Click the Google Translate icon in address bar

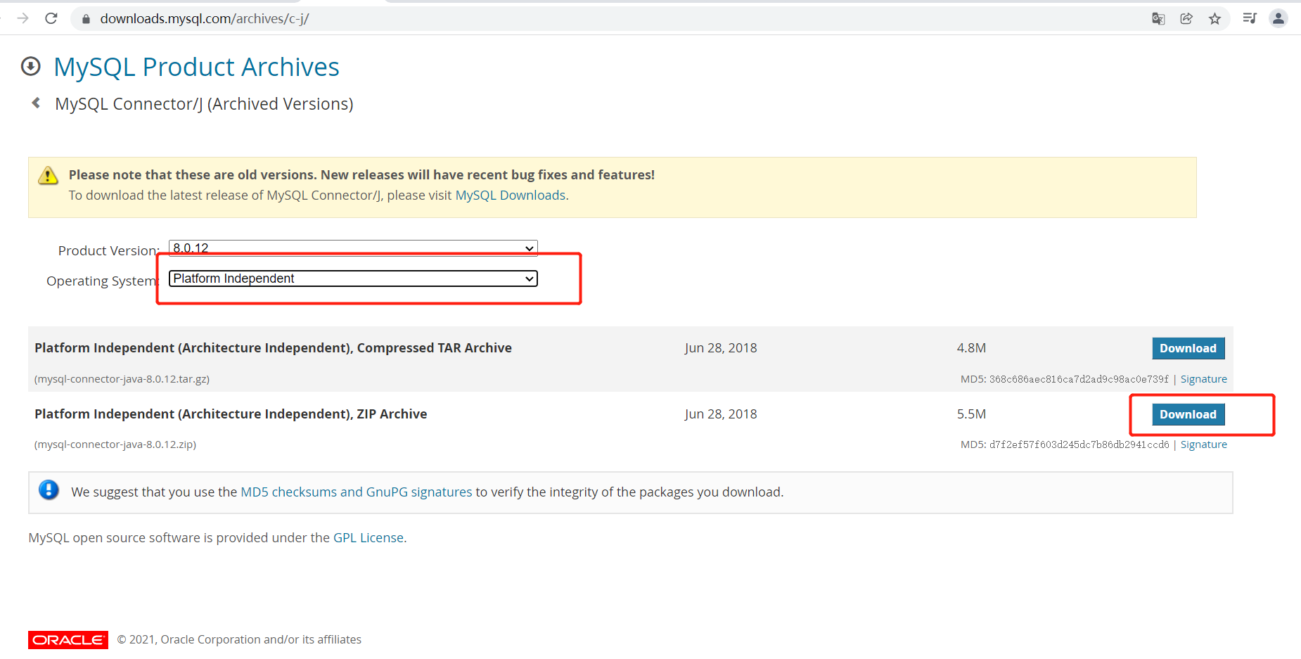tap(1158, 19)
